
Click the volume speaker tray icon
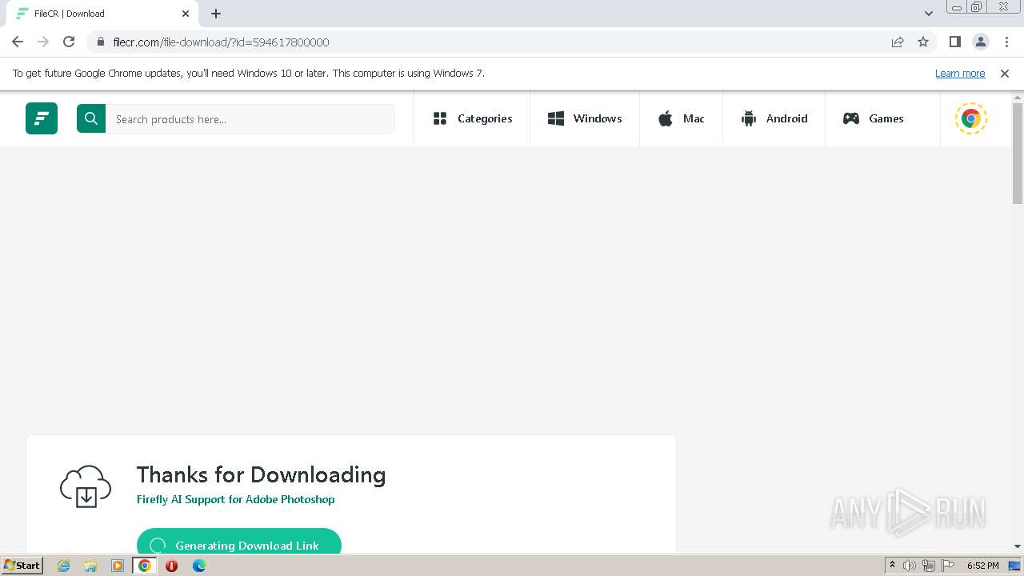[910, 566]
